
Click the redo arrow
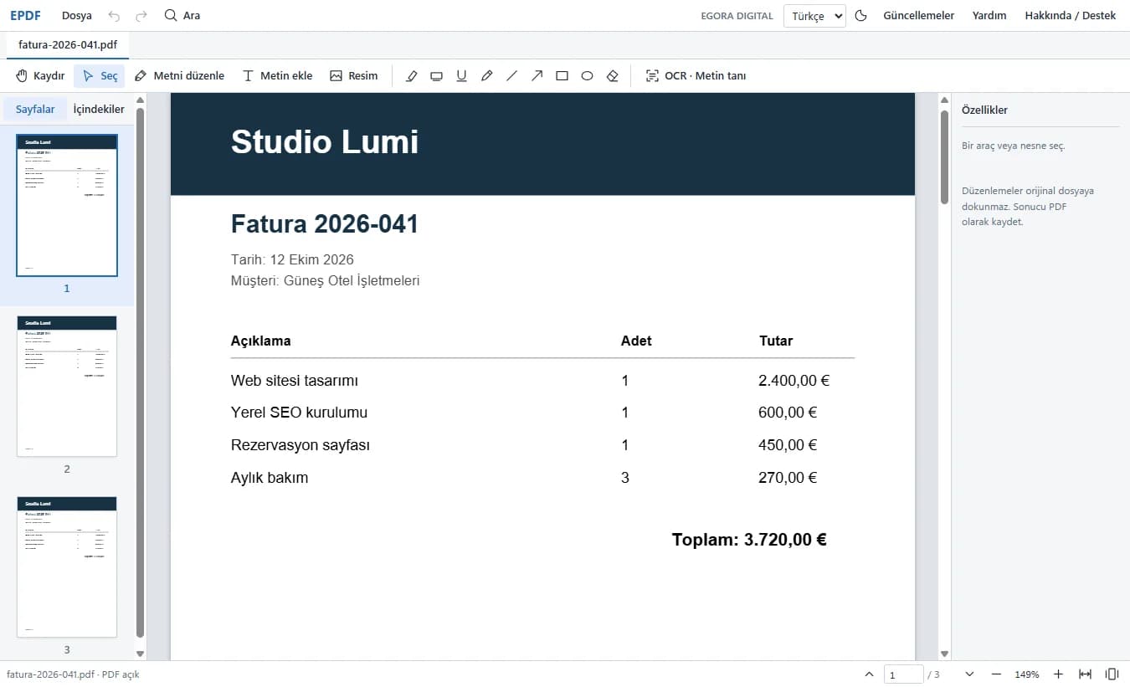coord(141,16)
